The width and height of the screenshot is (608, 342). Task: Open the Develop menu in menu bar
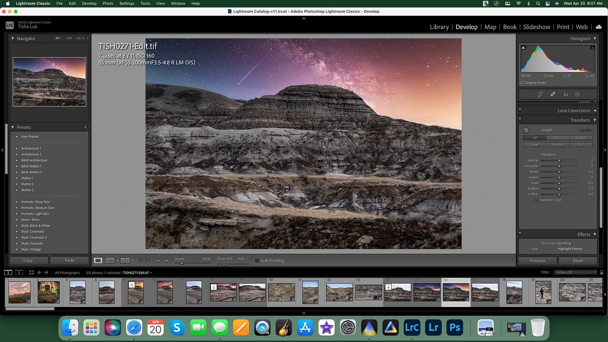[89, 3]
